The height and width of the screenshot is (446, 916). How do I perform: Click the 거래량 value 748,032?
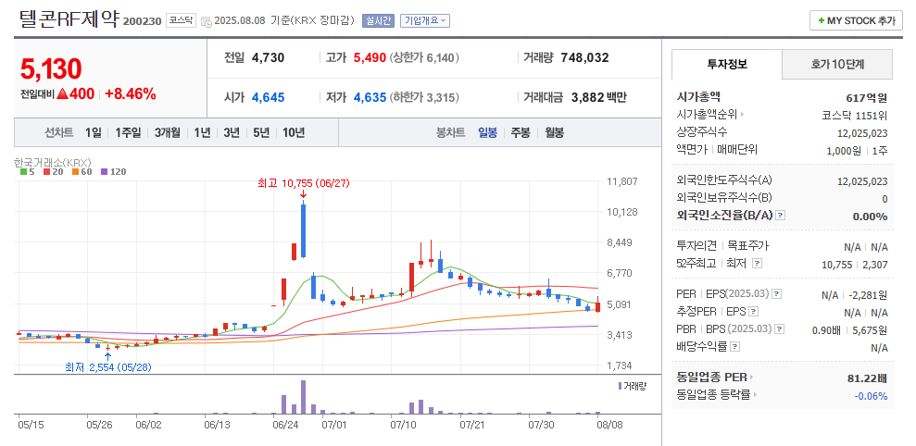584,57
